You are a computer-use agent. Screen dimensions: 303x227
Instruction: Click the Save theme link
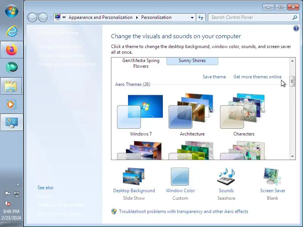pyautogui.click(x=214, y=77)
